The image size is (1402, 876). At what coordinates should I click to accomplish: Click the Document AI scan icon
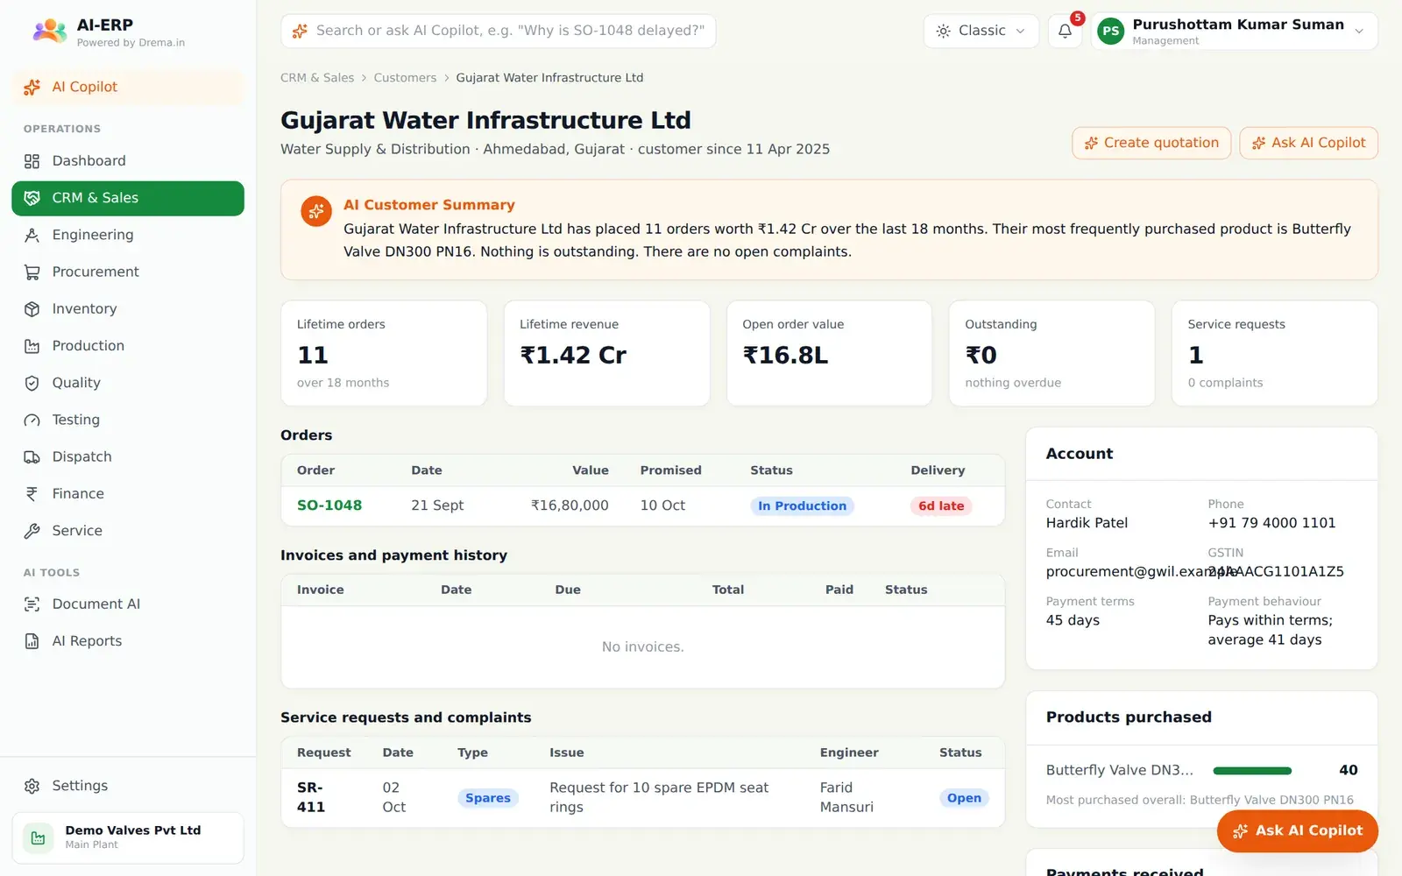pyautogui.click(x=32, y=604)
